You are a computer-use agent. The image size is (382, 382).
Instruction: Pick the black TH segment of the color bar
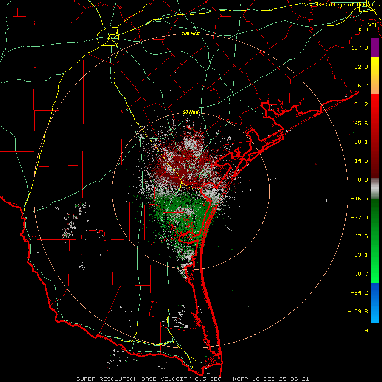point(375,331)
